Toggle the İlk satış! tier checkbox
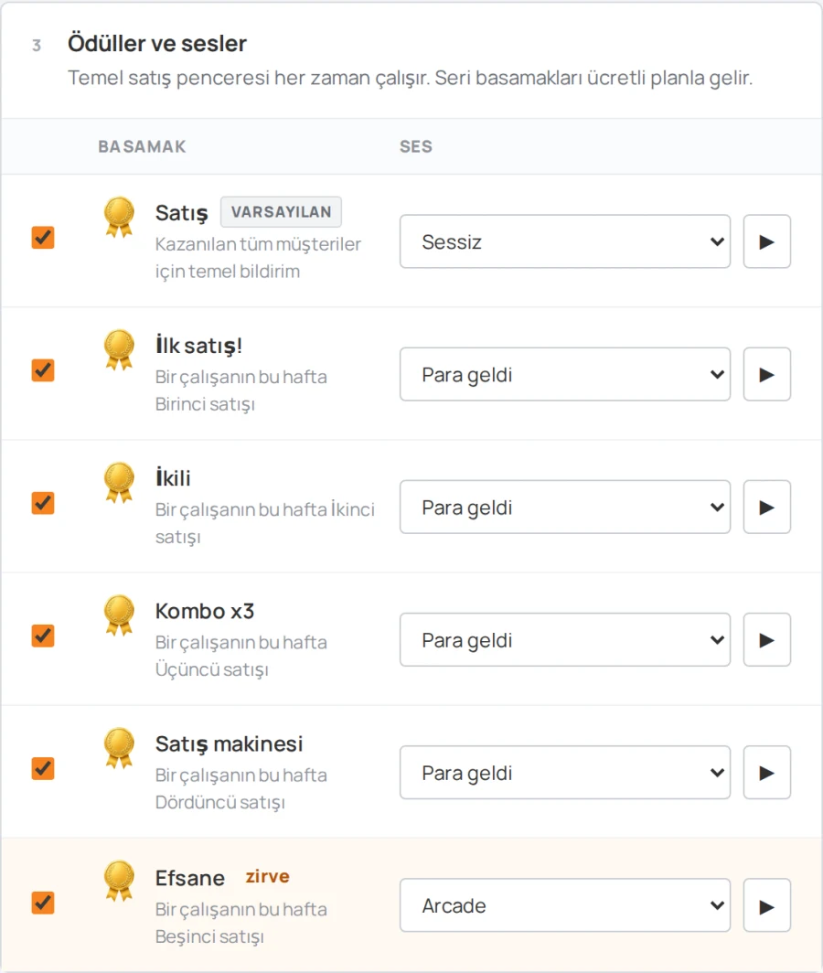823x973 pixels. tap(43, 369)
